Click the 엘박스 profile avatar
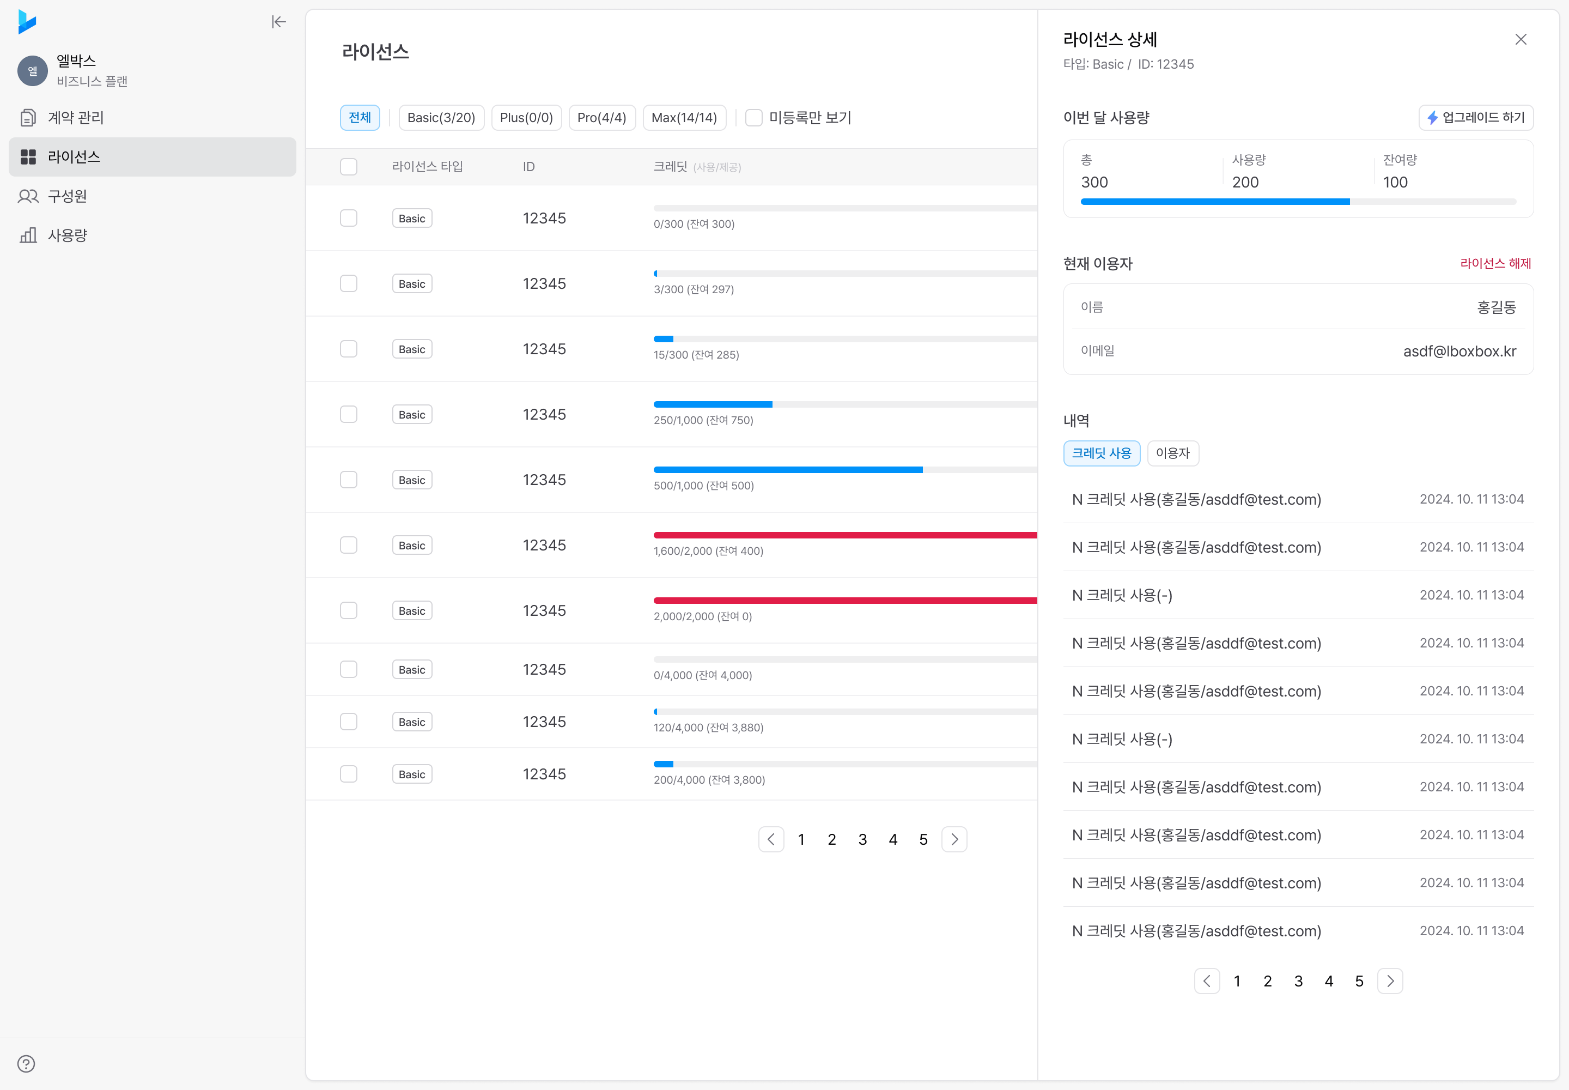 tap(32, 71)
